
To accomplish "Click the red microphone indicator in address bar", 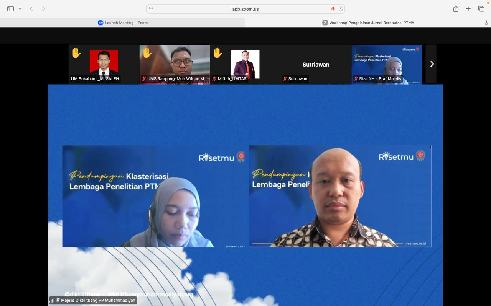I will (x=333, y=9).
